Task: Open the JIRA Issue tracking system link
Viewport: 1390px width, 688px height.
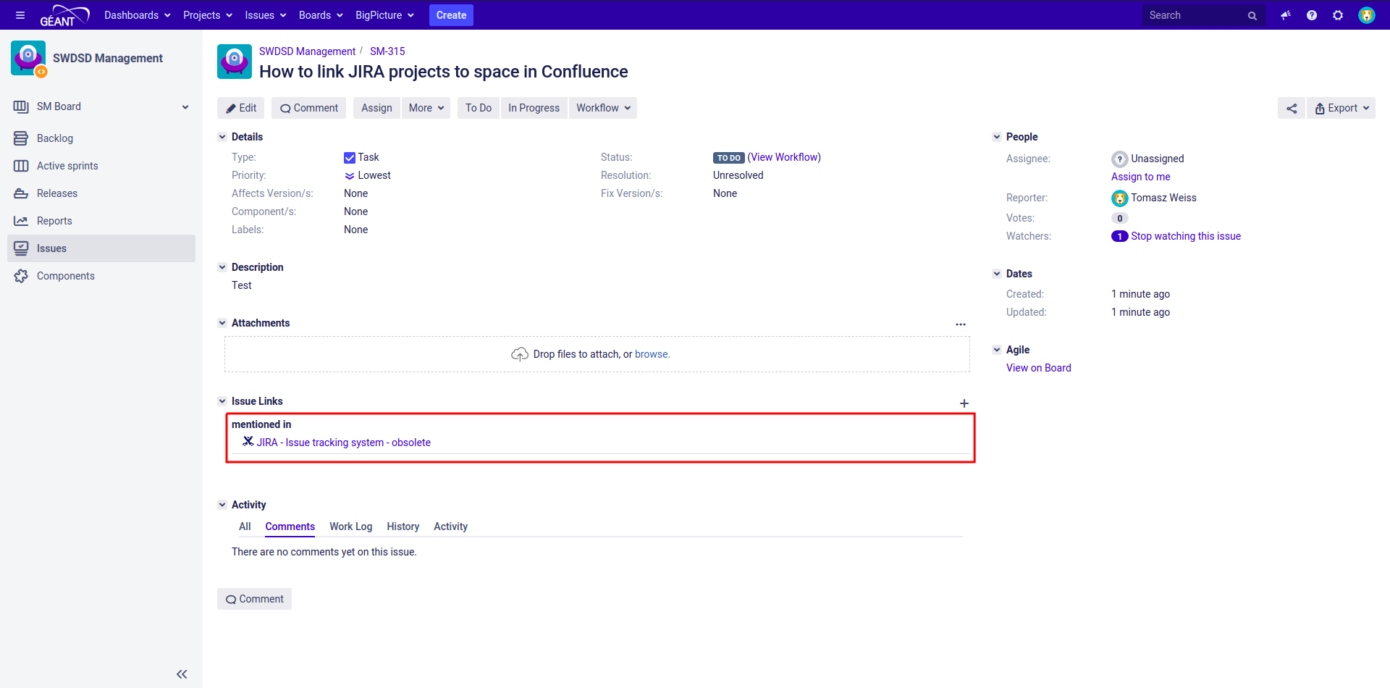Action: pyautogui.click(x=344, y=442)
